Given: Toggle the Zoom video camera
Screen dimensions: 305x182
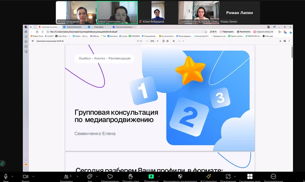Looking at the screenshot, I should (x=25, y=176).
